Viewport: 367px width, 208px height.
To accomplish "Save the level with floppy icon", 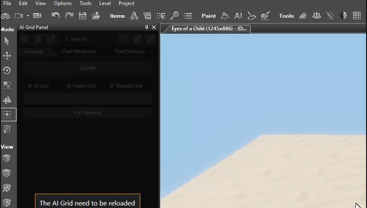I will [83, 16].
